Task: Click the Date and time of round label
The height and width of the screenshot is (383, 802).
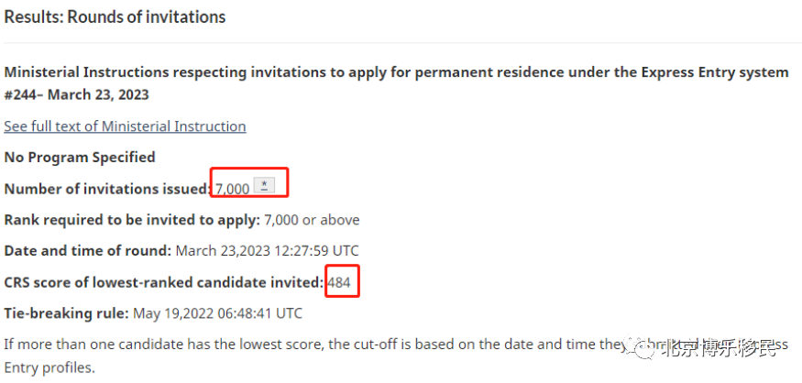Action: coord(88,251)
